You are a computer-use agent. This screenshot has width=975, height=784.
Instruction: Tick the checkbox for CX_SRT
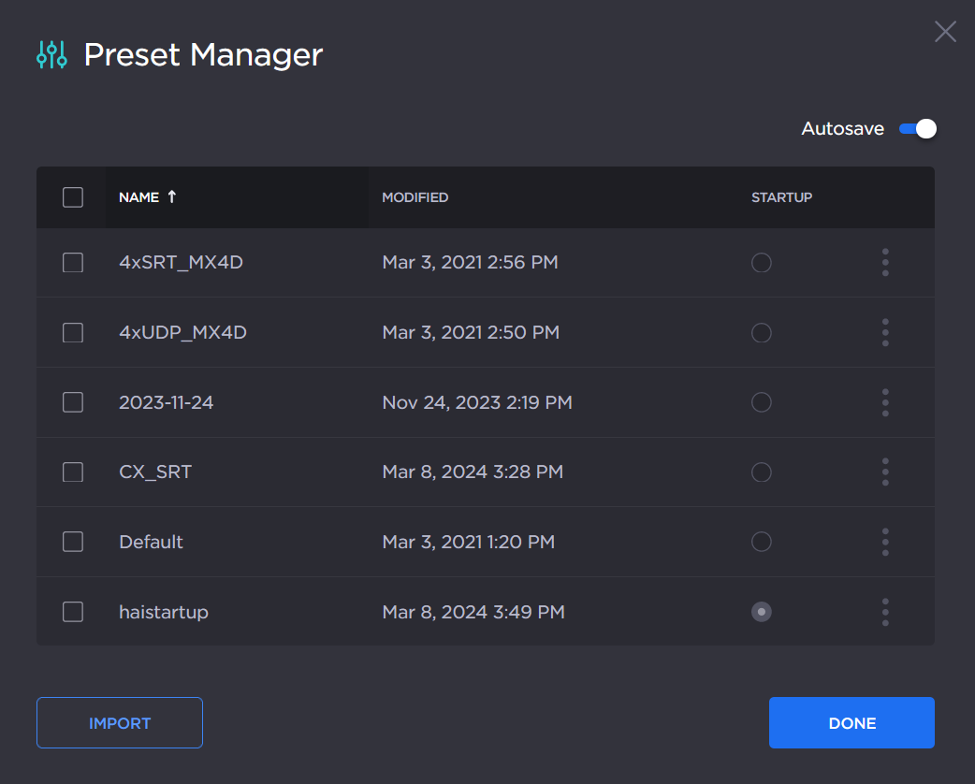(73, 472)
